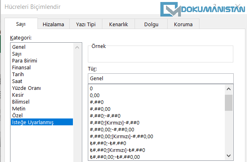Open the Hizalama tab
This screenshot has height=162, width=247.
coord(54,24)
